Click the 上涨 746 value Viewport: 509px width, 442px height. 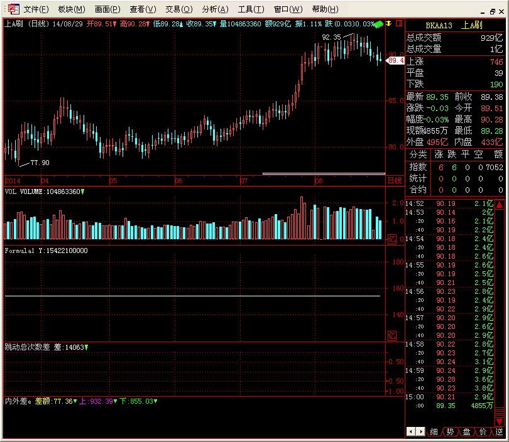[496, 62]
